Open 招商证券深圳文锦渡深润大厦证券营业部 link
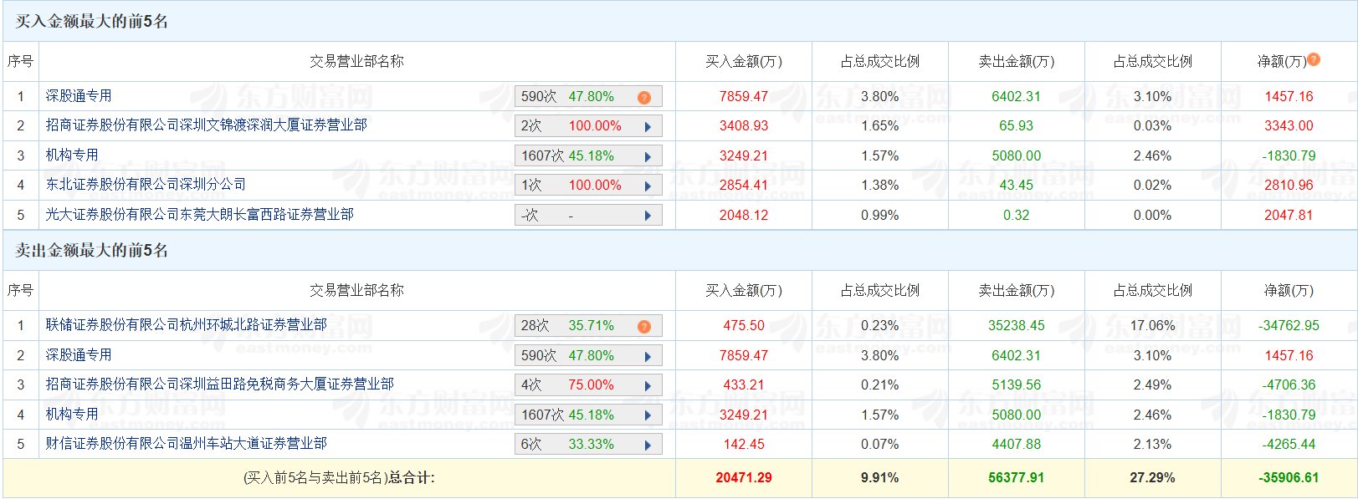The image size is (1358, 499). [x=206, y=125]
